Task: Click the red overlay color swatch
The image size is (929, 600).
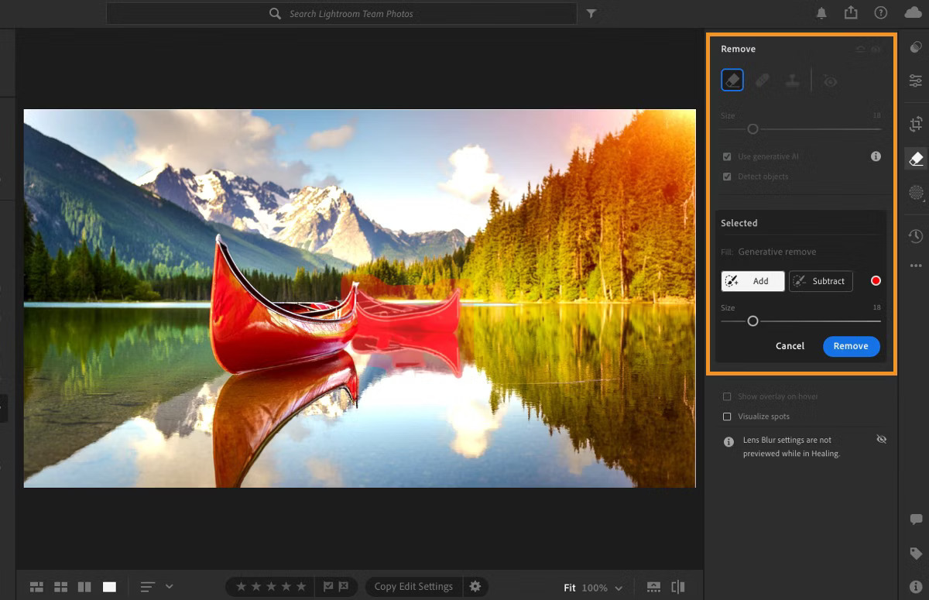Action: click(x=876, y=281)
